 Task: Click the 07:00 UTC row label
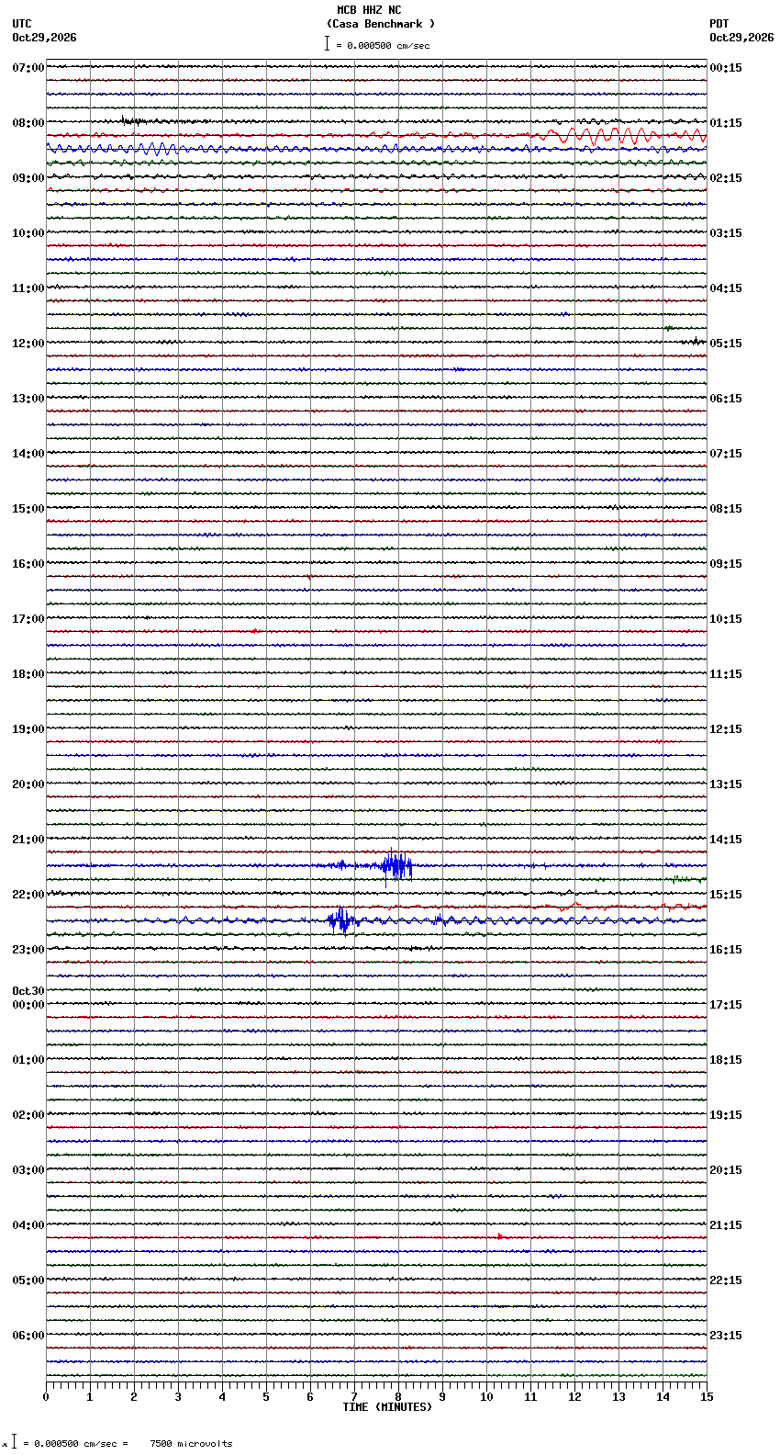click(x=28, y=68)
